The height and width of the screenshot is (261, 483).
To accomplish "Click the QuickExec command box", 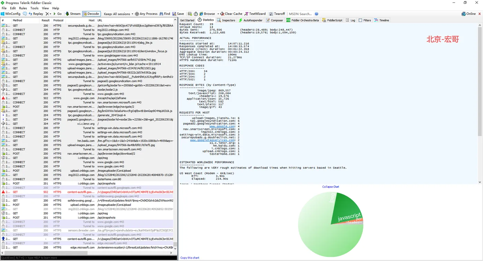I will point(89,258).
